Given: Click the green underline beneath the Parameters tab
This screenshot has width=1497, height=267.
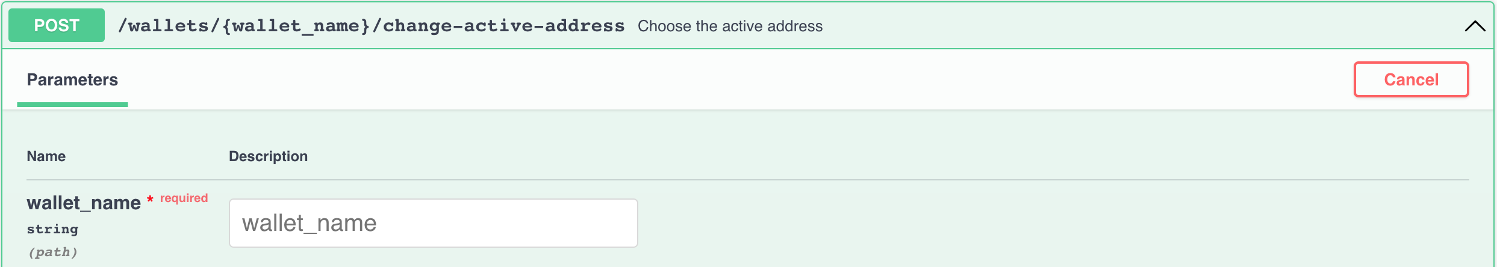Looking at the screenshot, I should pyautogui.click(x=72, y=105).
